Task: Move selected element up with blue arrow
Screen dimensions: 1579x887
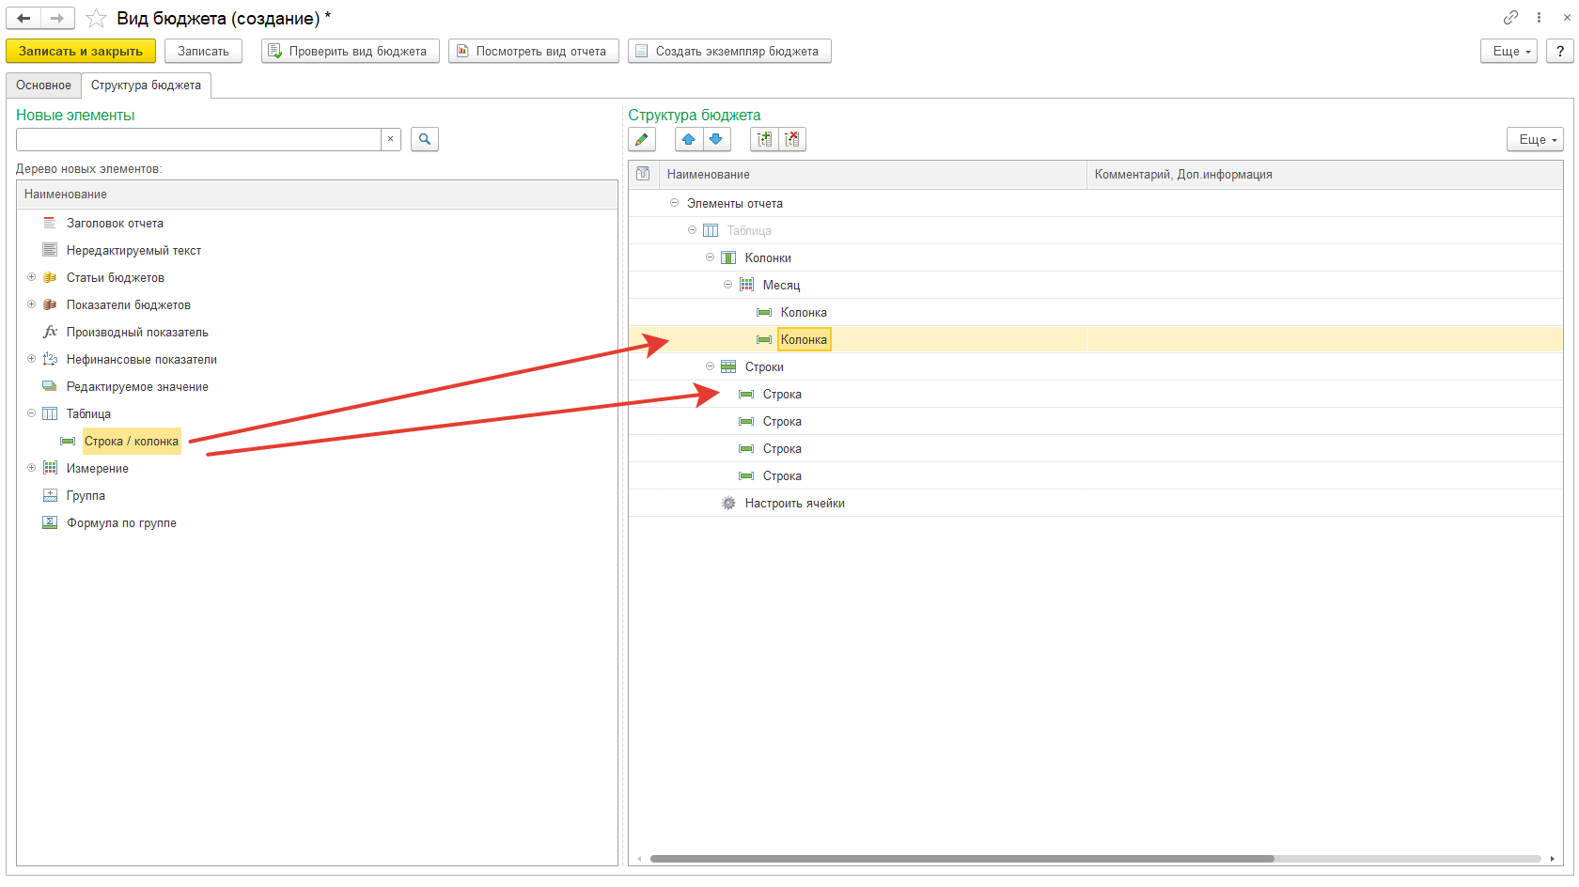Action: click(689, 140)
